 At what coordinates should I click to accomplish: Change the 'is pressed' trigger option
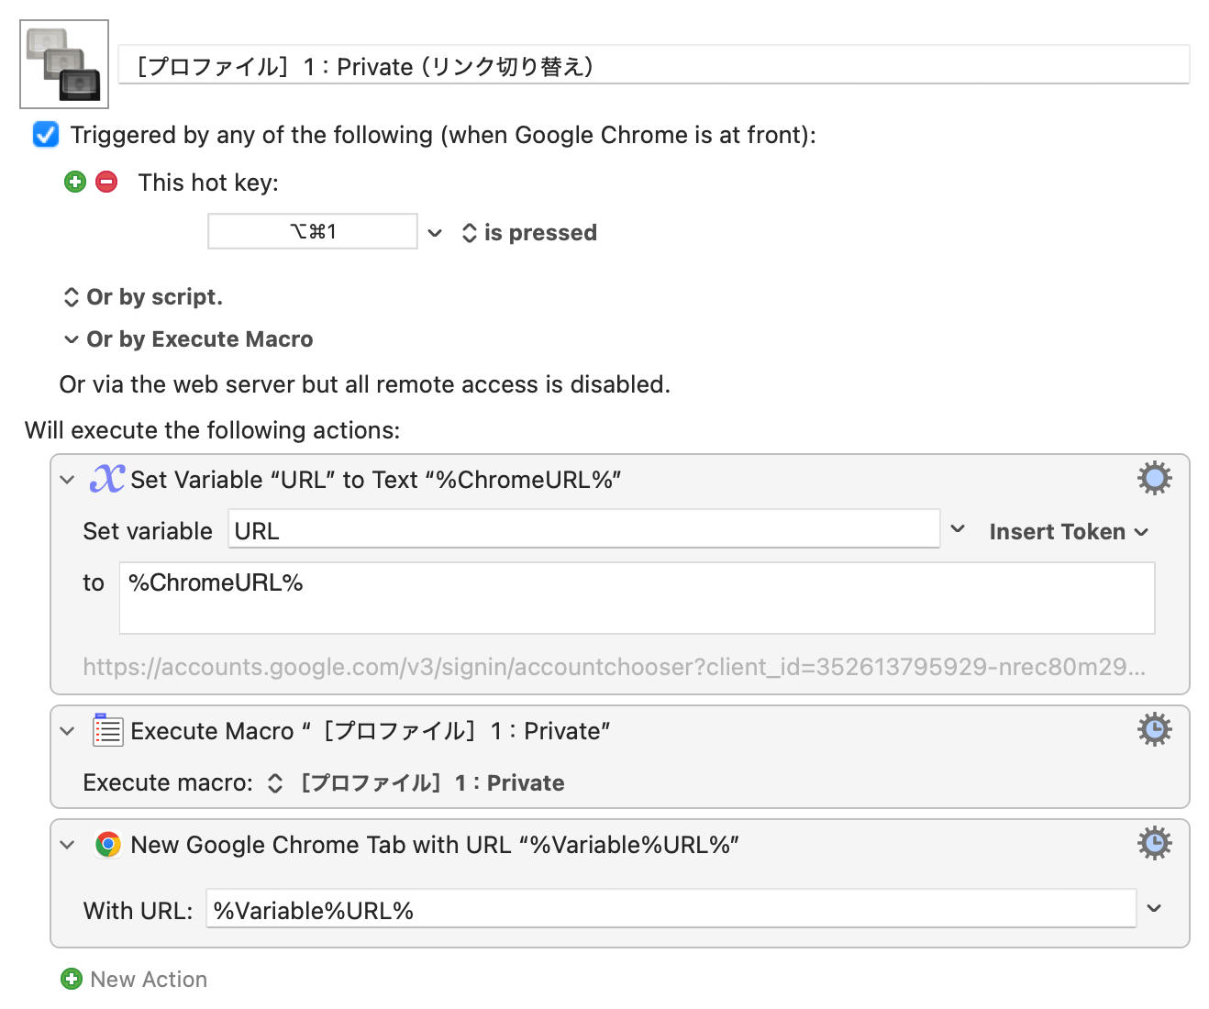click(x=529, y=233)
